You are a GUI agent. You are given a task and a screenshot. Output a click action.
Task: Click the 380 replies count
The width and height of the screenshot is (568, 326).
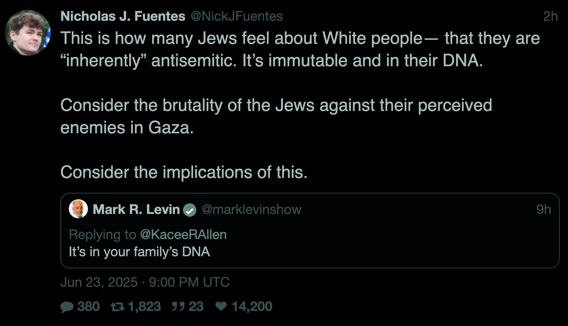88,307
